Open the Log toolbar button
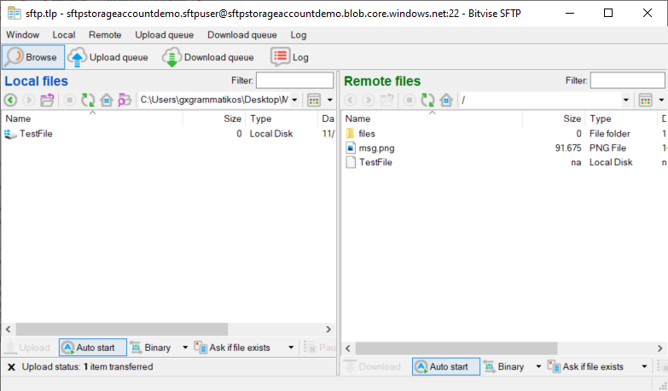 [x=290, y=57]
